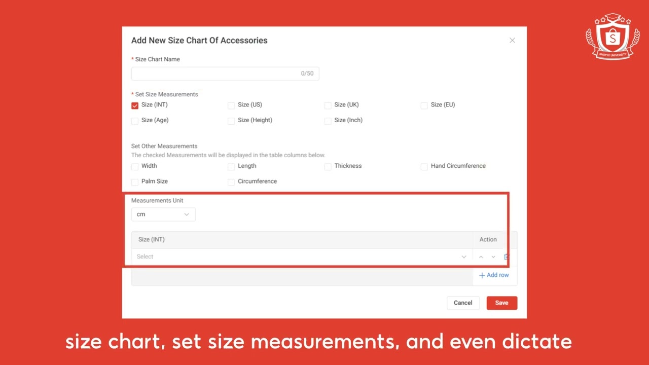This screenshot has height=365, width=649.
Task: Check the Hand Circumference checkbox
Action: 424,166
